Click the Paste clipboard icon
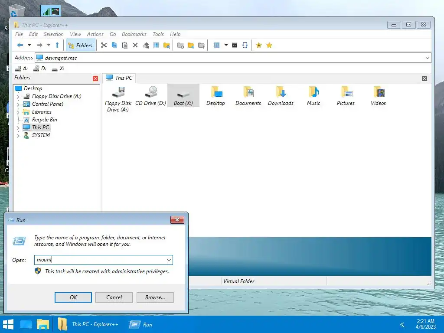Image resolution: width=444 pixels, height=333 pixels. click(x=124, y=45)
